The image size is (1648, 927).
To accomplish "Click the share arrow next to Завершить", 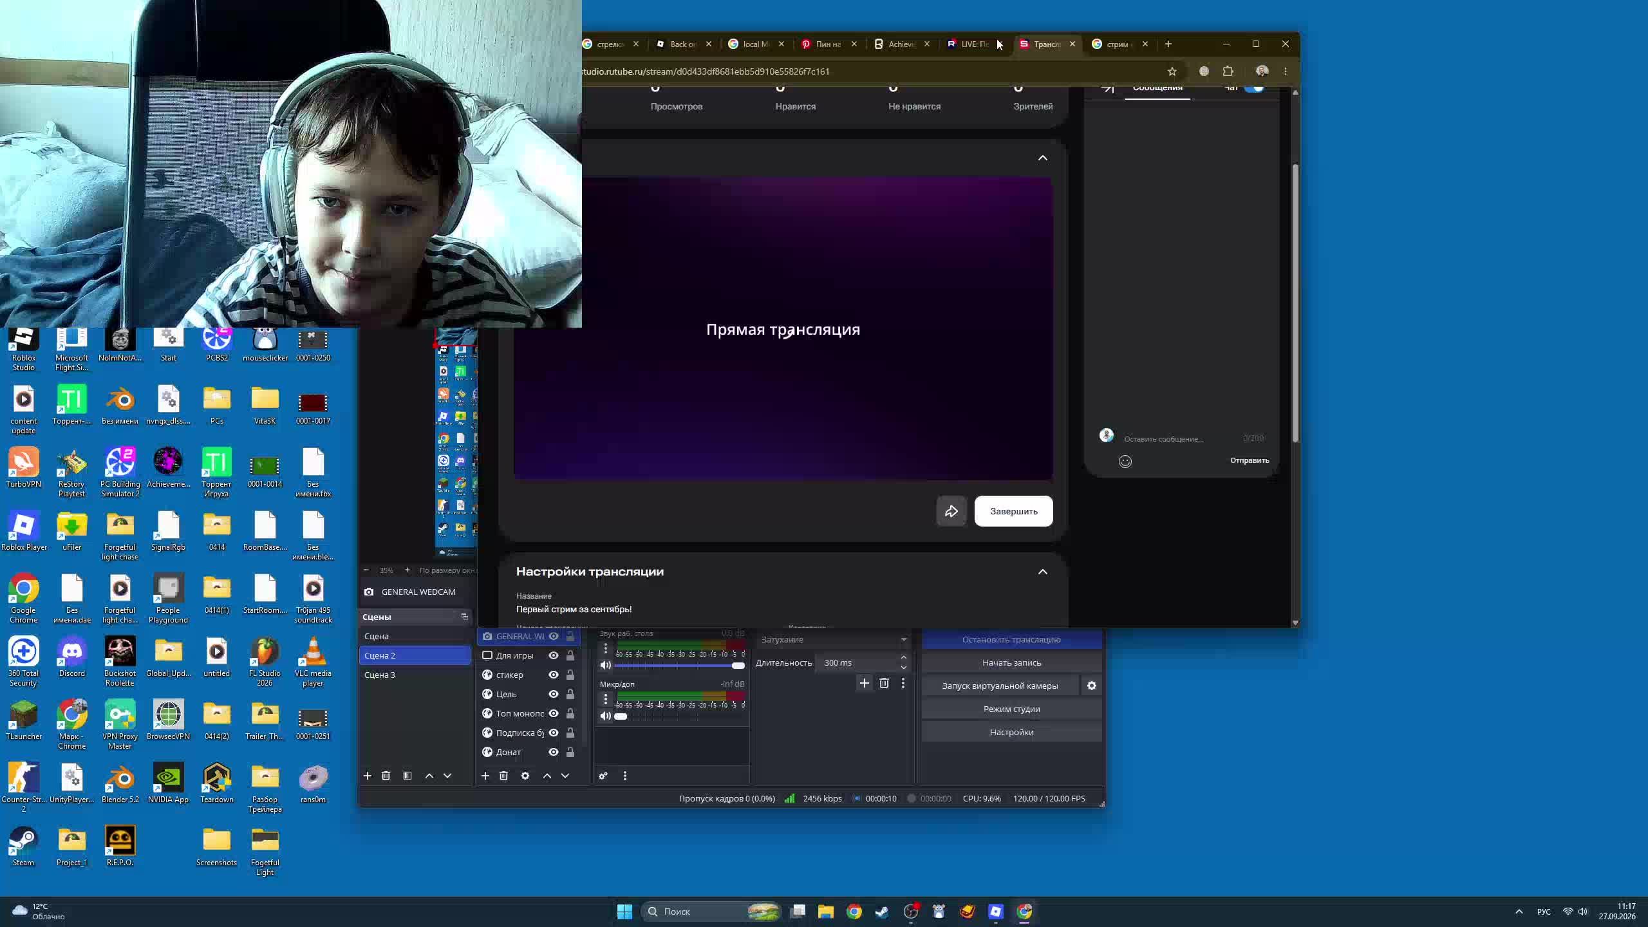I will (951, 511).
